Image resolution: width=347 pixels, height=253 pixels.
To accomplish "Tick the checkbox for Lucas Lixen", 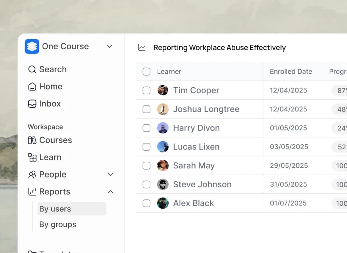I will pyautogui.click(x=146, y=147).
